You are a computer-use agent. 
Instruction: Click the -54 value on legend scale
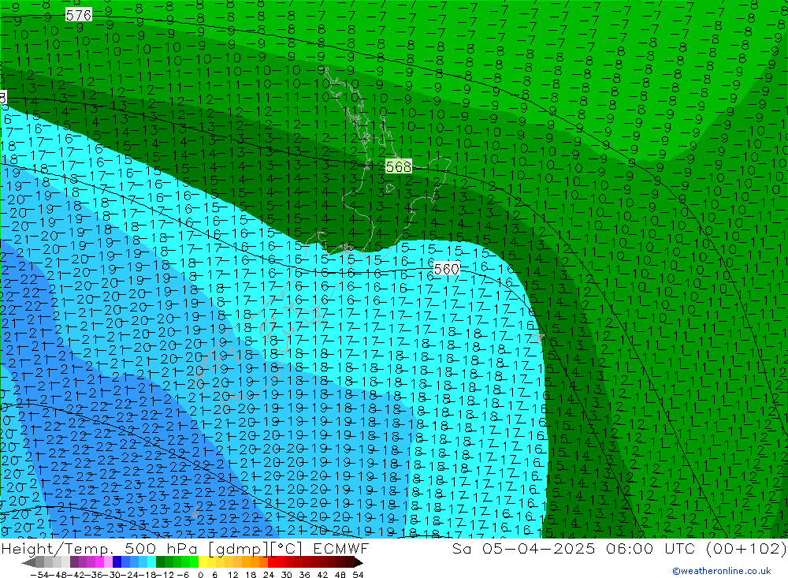[x=39, y=575]
